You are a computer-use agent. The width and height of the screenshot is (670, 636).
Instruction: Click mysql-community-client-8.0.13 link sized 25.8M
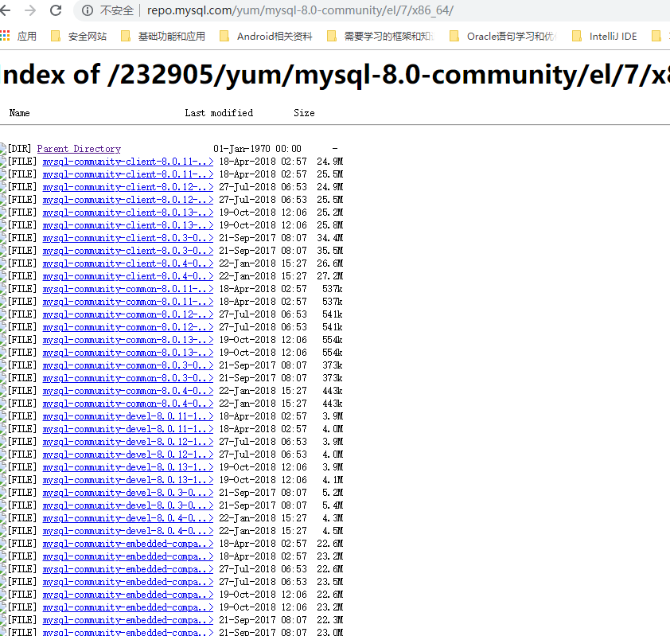pos(128,225)
